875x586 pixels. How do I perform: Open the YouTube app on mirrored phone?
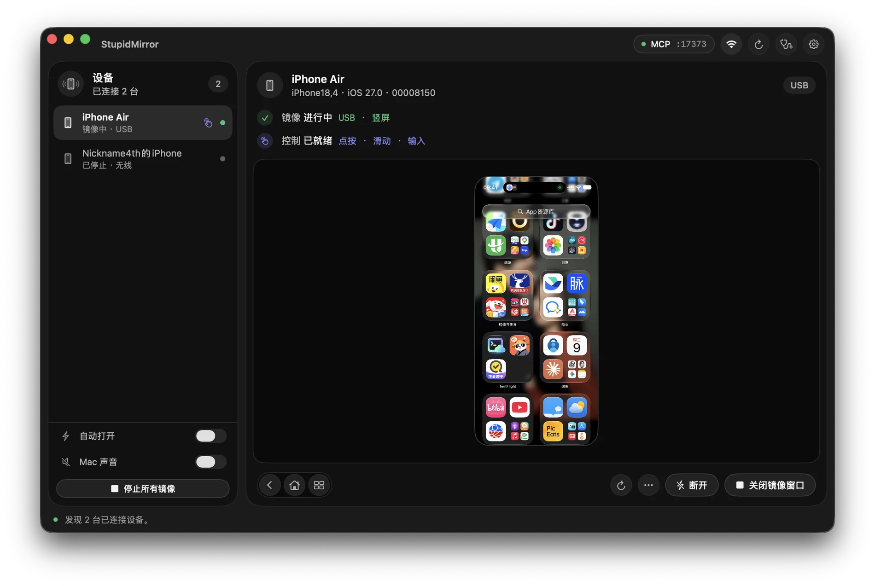click(x=519, y=407)
